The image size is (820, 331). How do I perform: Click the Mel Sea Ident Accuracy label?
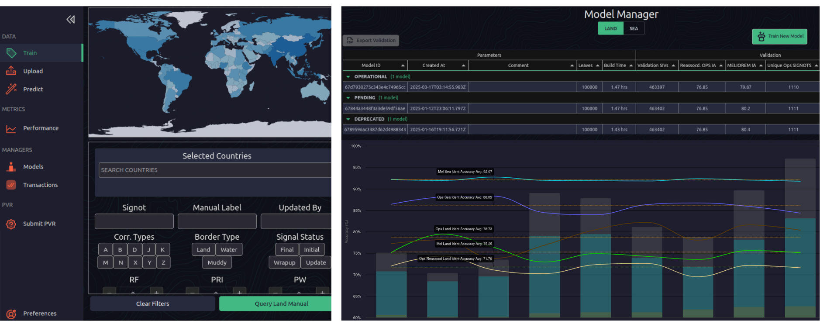click(x=465, y=172)
